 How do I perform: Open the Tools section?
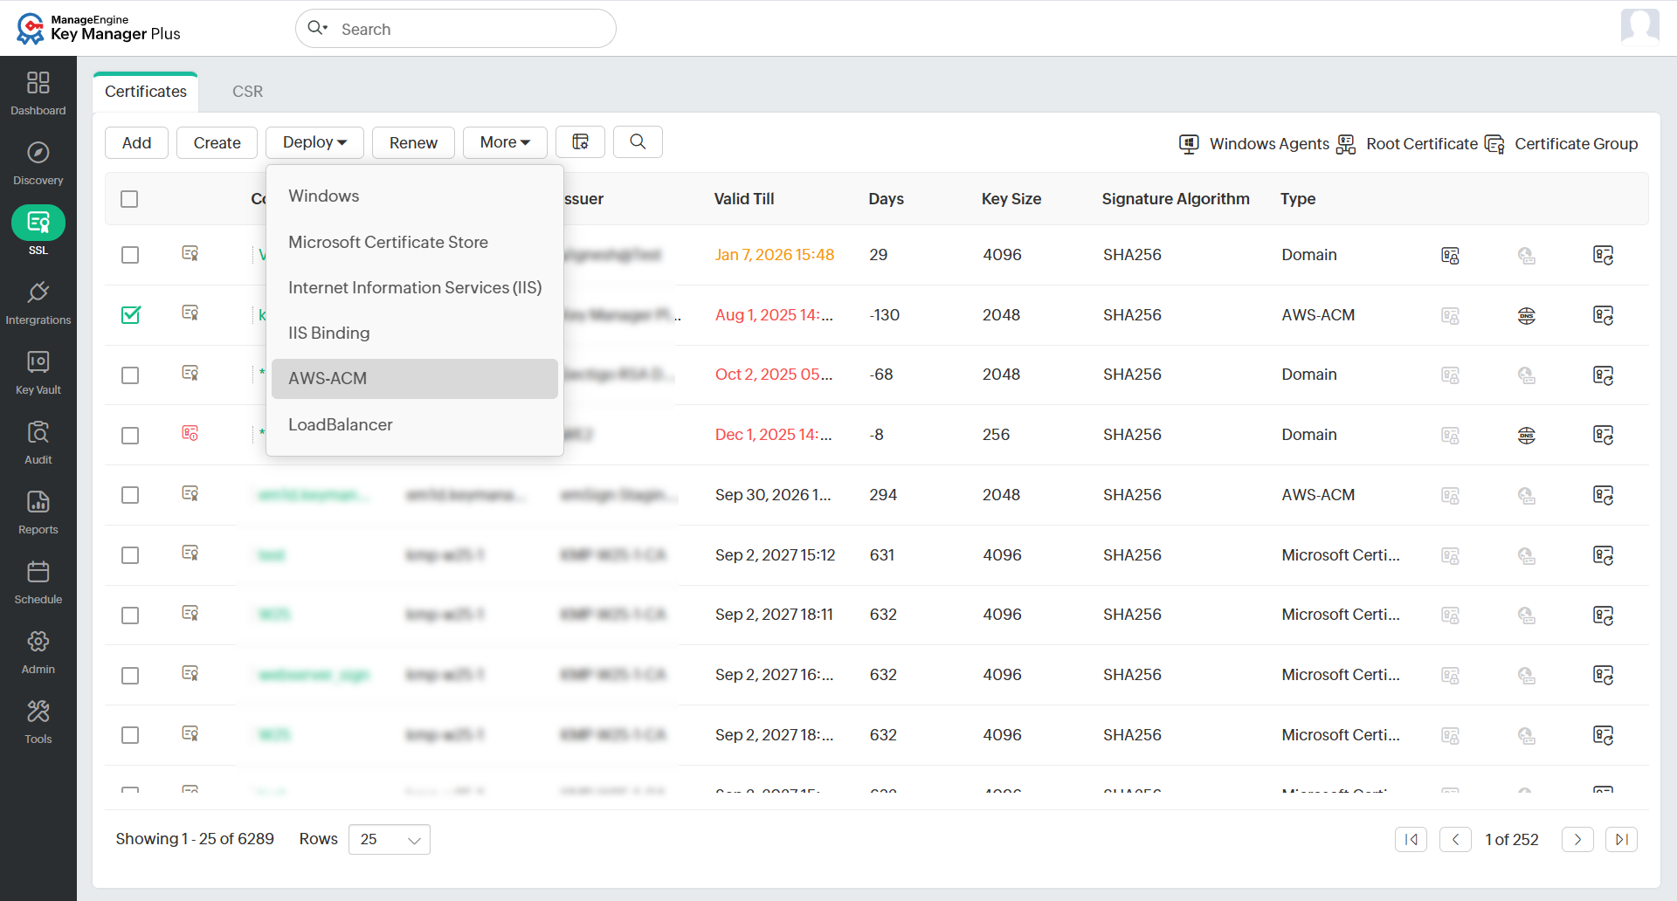38,721
